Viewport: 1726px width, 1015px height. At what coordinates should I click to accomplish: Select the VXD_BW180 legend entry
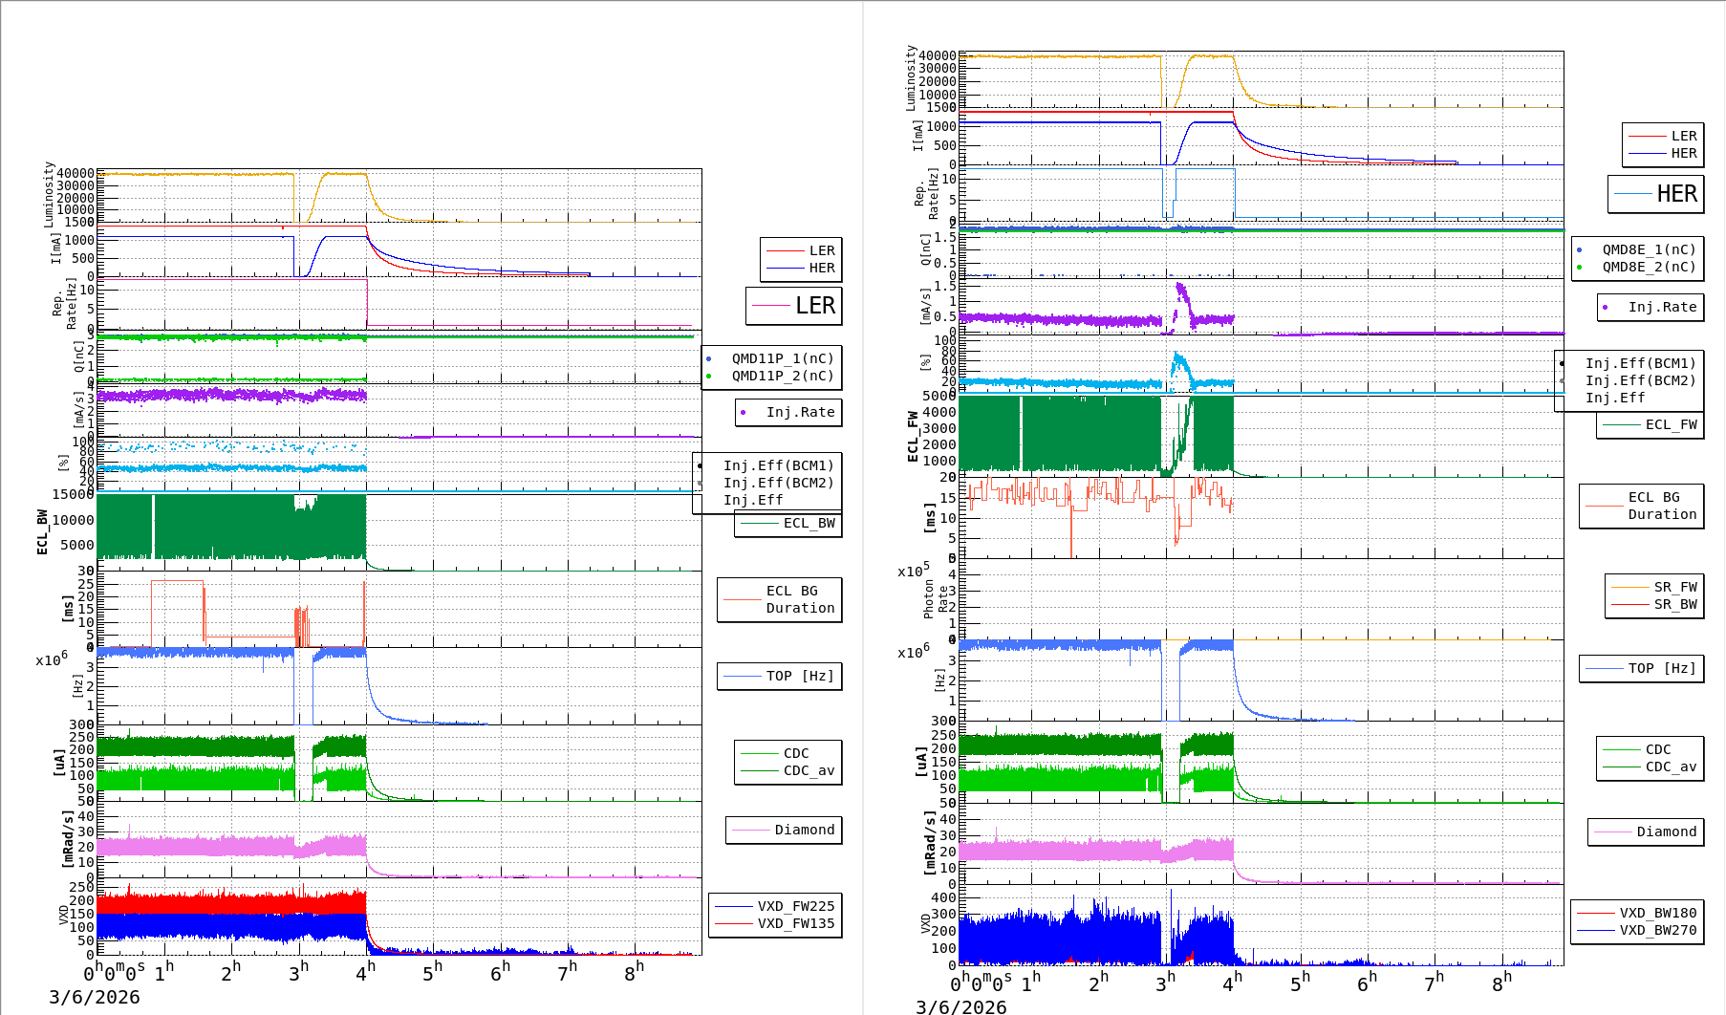[1637, 913]
